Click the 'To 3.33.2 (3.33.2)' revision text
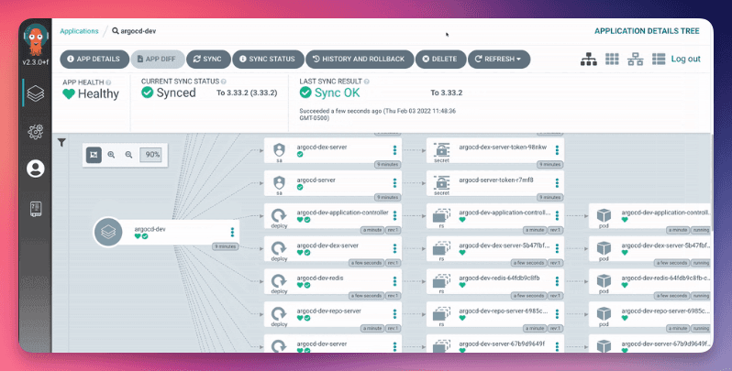This screenshot has width=732, height=371. click(247, 93)
